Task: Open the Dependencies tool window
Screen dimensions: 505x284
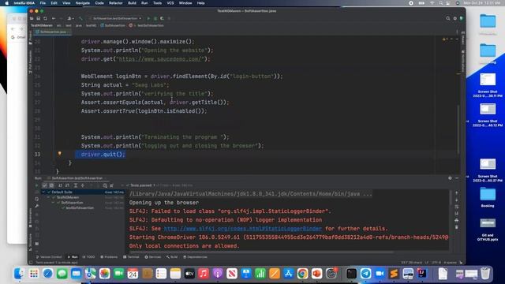Action: tap(195, 257)
